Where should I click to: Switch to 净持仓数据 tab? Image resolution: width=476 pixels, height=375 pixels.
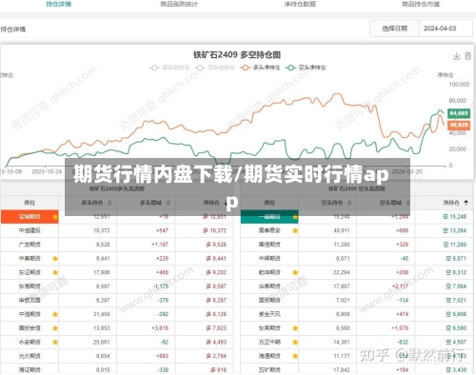[300, 4]
